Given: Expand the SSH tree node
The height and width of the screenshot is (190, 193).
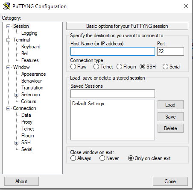Looking at the screenshot, I should tap(16, 143).
